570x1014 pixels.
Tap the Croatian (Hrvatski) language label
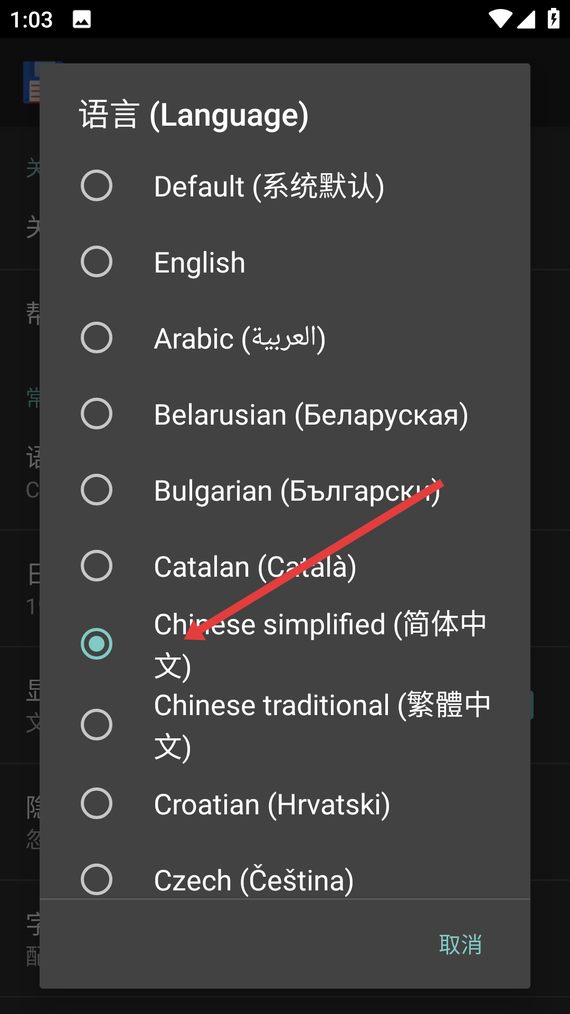[x=272, y=804]
